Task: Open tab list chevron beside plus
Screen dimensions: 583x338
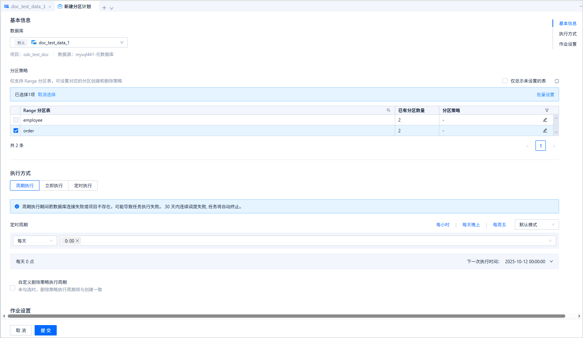Action: pyautogui.click(x=112, y=8)
